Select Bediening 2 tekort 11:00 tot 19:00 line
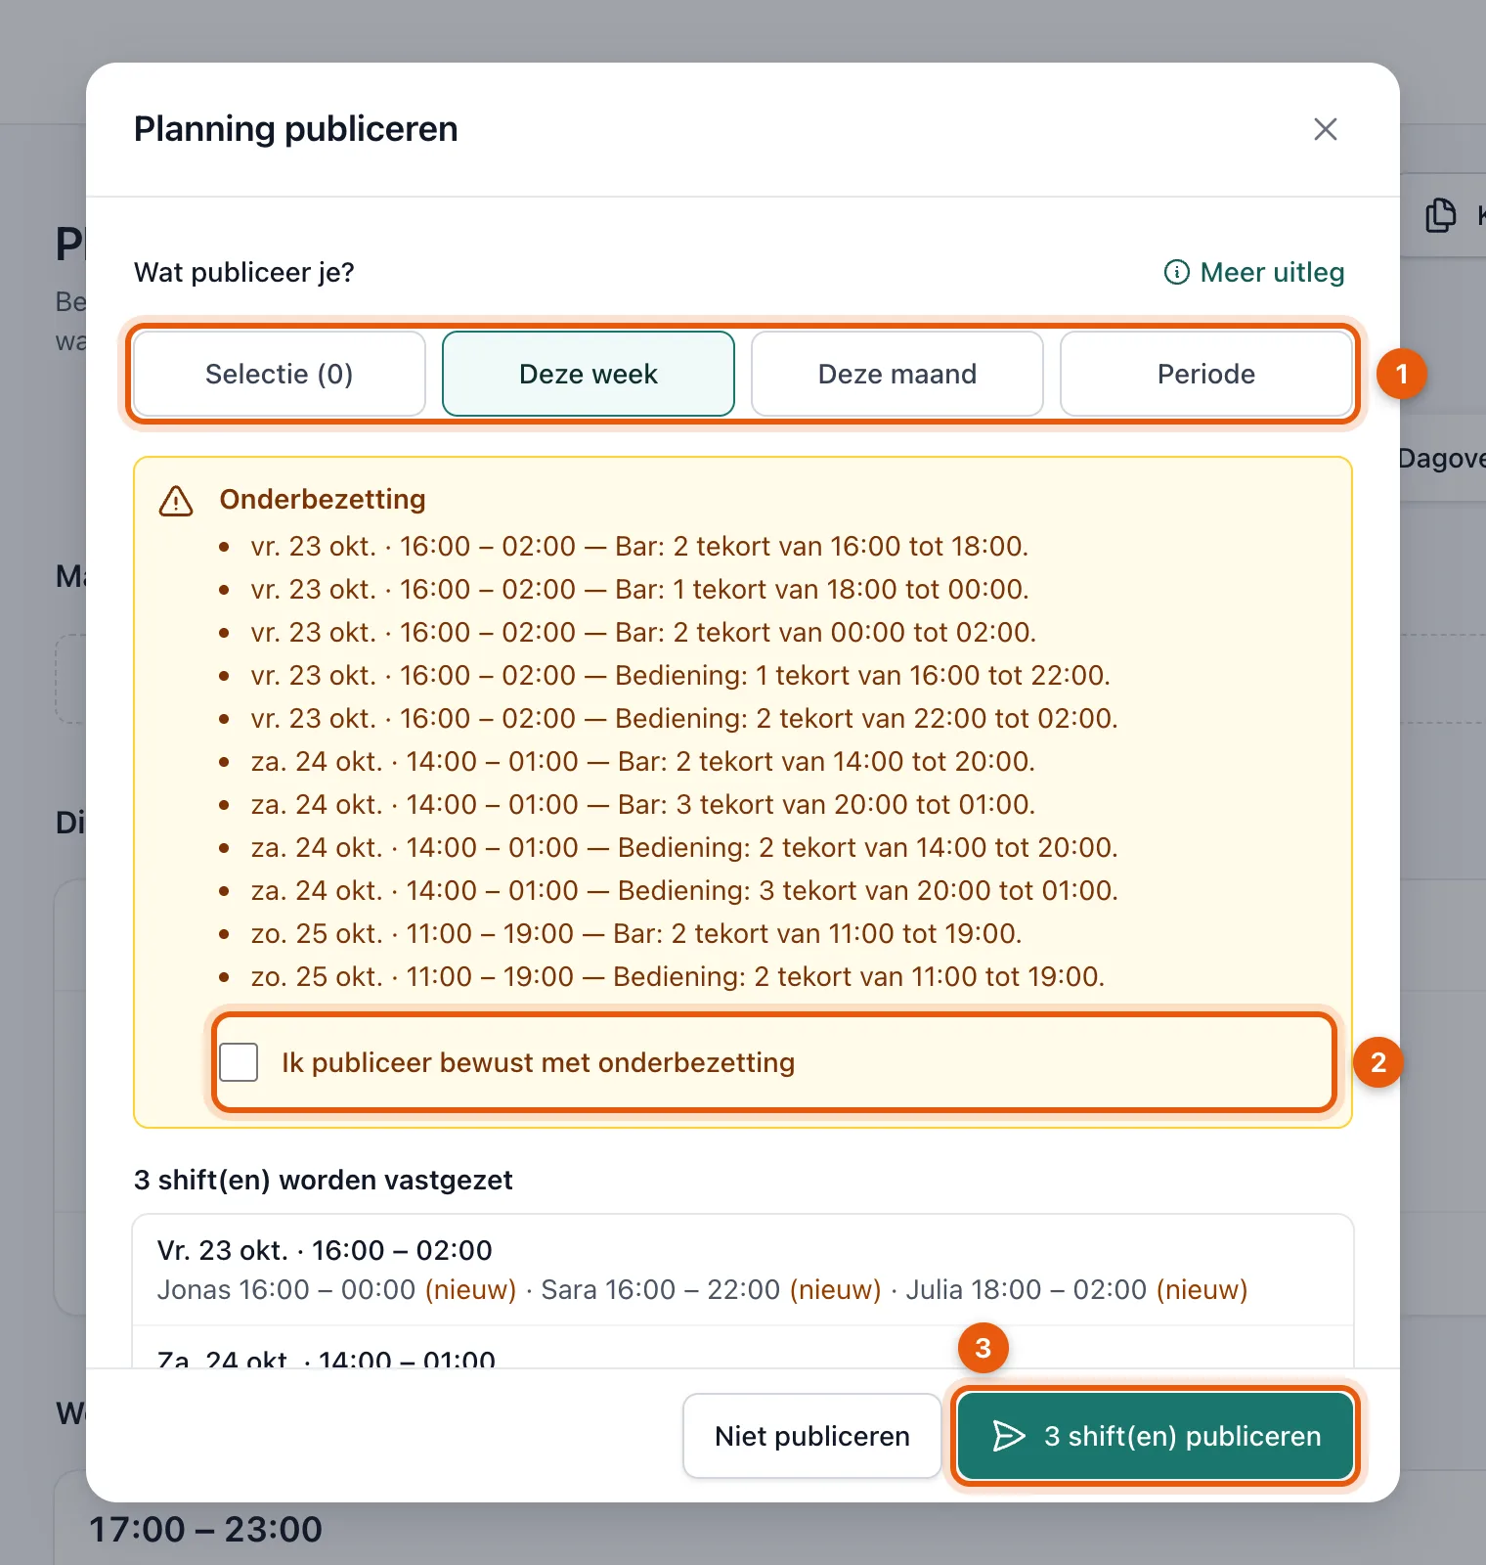The height and width of the screenshot is (1565, 1486). [677, 976]
